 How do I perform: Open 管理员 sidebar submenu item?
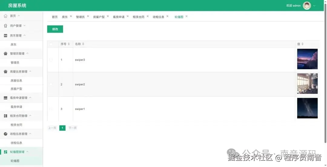21,63
